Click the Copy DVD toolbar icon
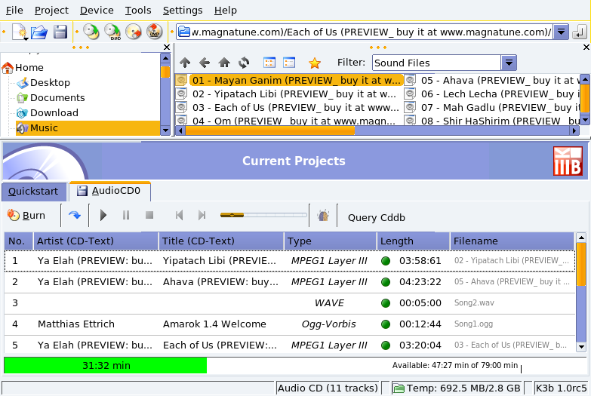This screenshot has height=396, width=591. click(x=112, y=32)
